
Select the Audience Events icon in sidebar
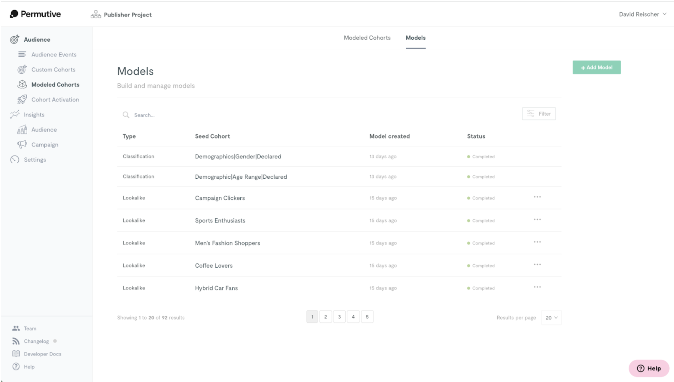click(22, 54)
